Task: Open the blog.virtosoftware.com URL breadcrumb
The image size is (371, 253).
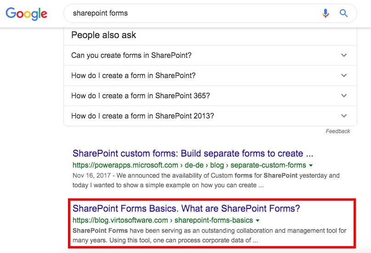Action: pyautogui.click(x=163, y=220)
